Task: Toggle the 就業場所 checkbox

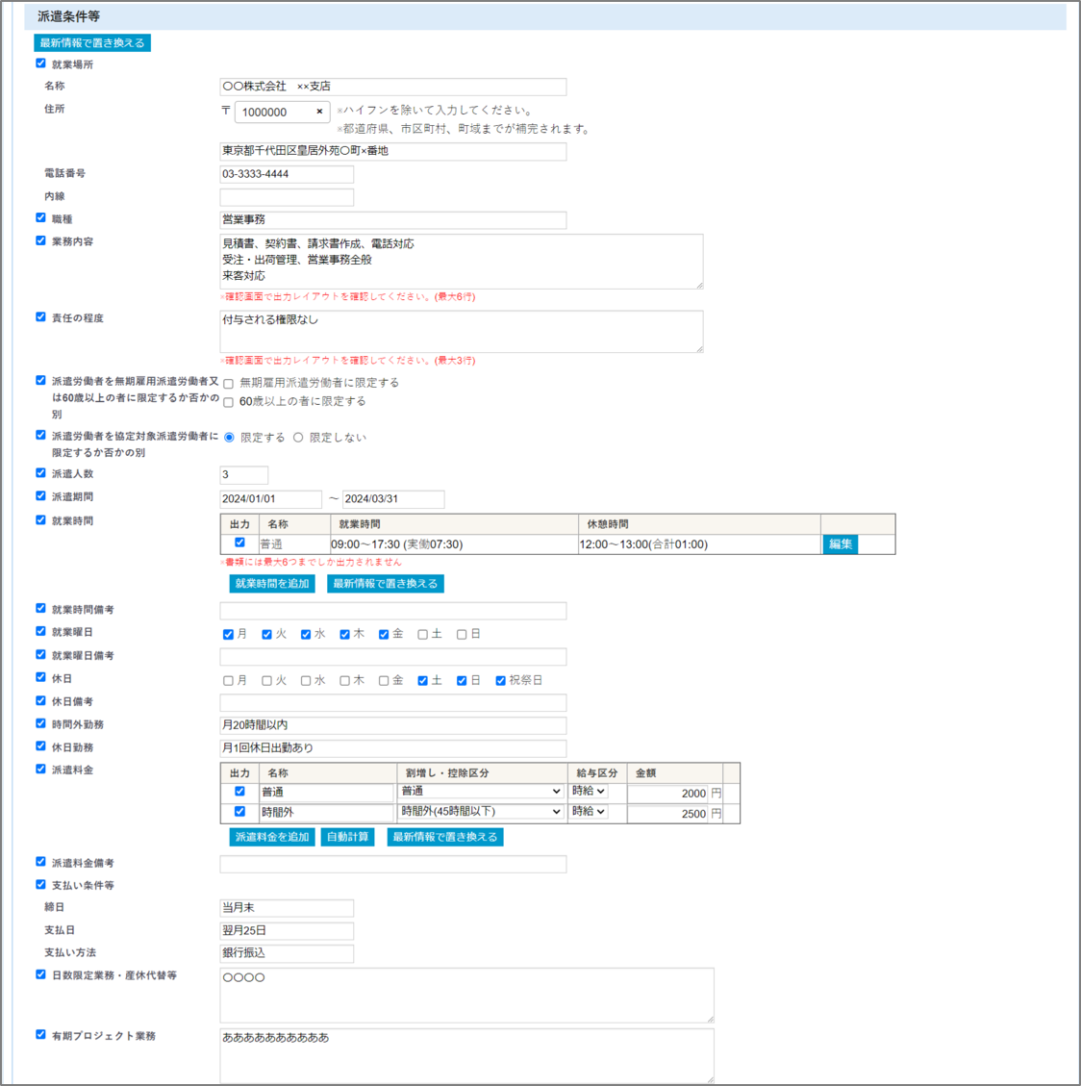Action: pyautogui.click(x=40, y=63)
